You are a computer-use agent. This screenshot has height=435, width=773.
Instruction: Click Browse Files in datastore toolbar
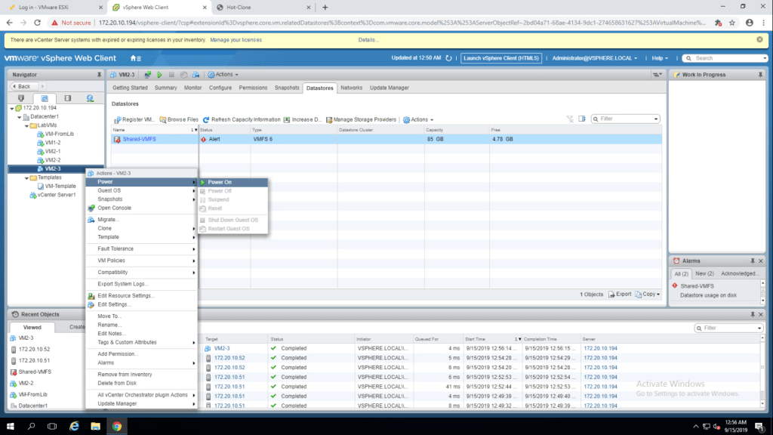pos(178,119)
